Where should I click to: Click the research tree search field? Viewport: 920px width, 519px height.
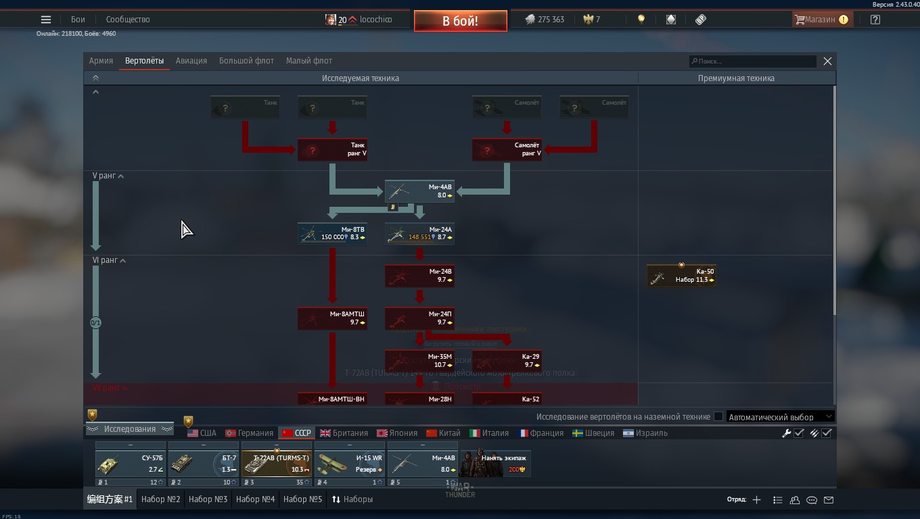coord(752,61)
